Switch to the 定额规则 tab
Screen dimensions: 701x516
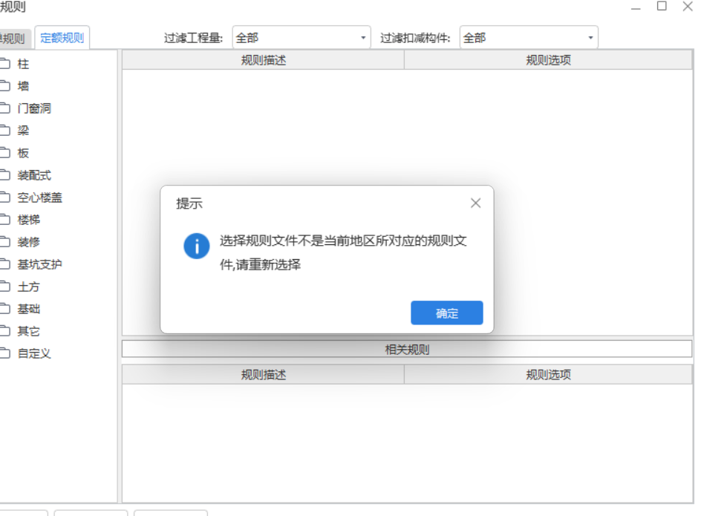(62, 36)
